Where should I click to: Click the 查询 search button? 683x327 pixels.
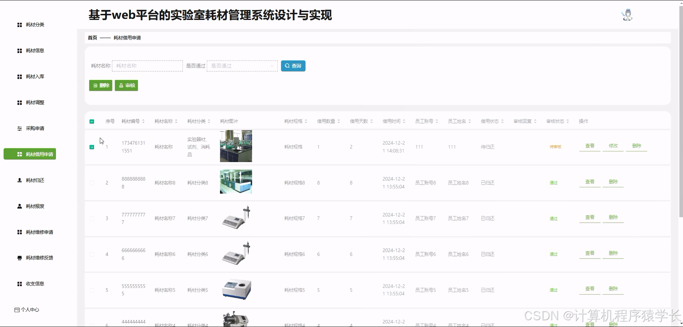point(293,66)
